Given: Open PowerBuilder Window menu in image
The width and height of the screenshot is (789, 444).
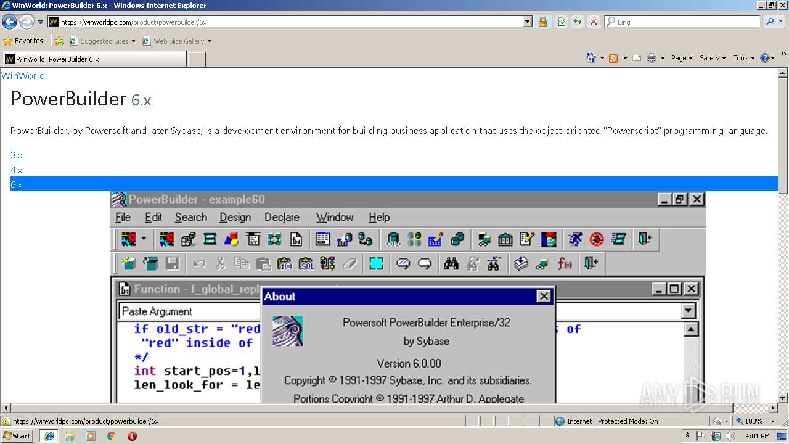Looking at the screenshot, I should 335,217.
